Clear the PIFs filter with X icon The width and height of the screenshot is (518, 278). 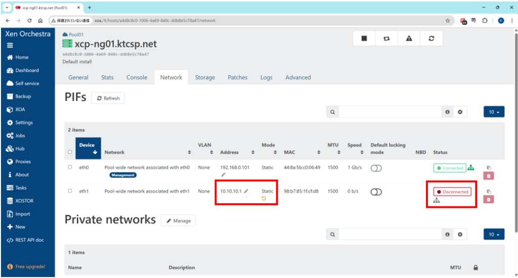pyautogui.click(x=459, y=112)
